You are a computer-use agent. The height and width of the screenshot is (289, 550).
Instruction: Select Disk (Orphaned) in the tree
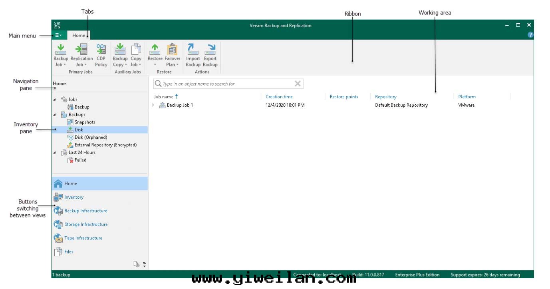(x=91, y=137)
